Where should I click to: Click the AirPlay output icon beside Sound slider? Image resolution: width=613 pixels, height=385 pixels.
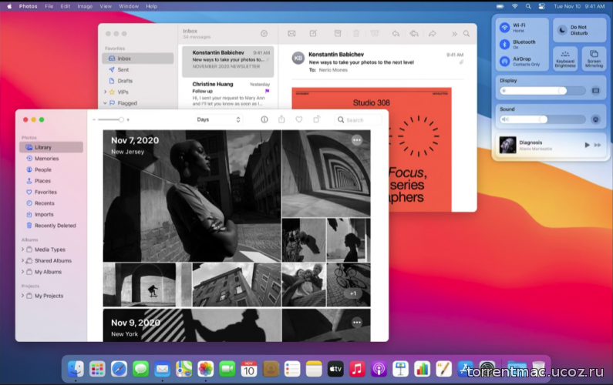[x=595, y=119]
